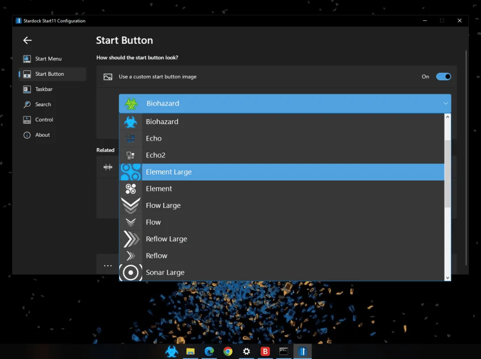
Task: Click the dropdown list scrollbar thumb
Action: point(448,174)
